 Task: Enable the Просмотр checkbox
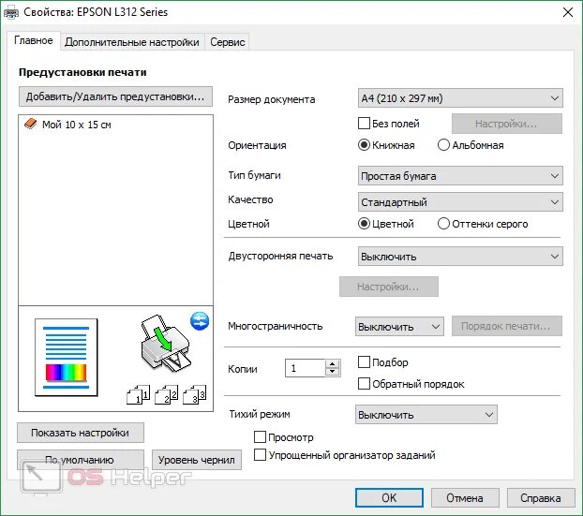click(x=260, y=437)
